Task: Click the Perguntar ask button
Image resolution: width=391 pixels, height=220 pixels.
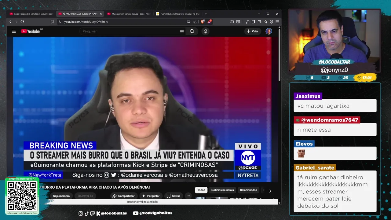Action: point(151,196)
